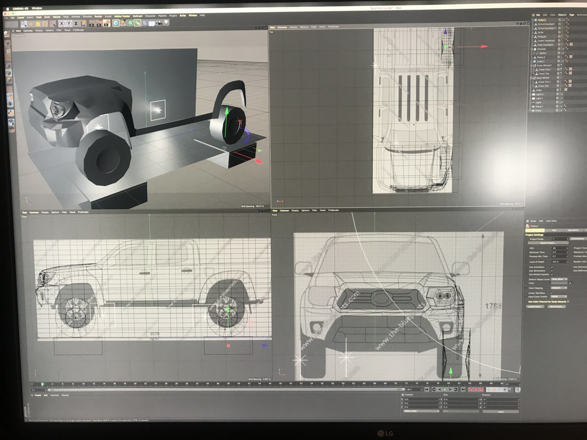Toggle Use Generators checkbox
The height and width of the screenshot is (440, 587).
552,270
